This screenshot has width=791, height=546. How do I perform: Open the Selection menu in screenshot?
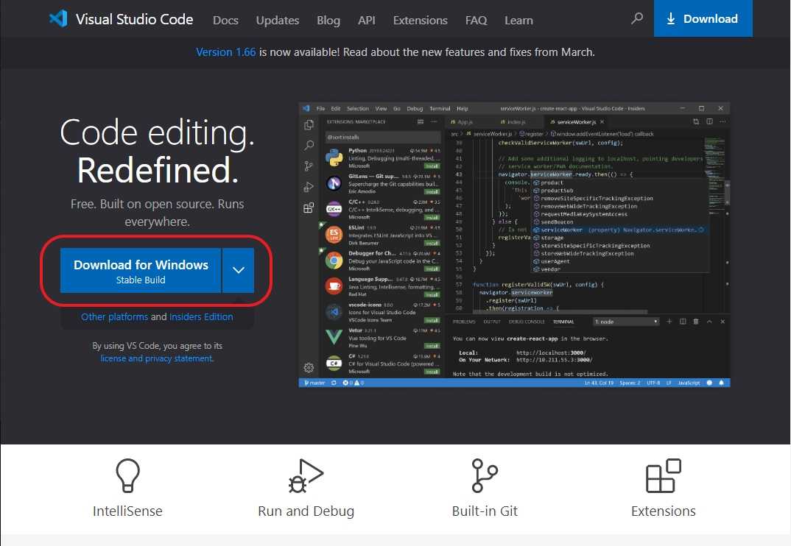coord(358,108)
